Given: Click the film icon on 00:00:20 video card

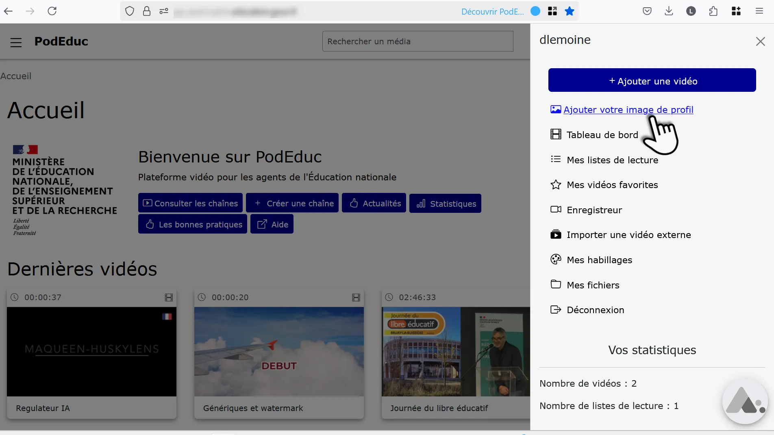Looking at the screenshot, I should coord(356,297).
